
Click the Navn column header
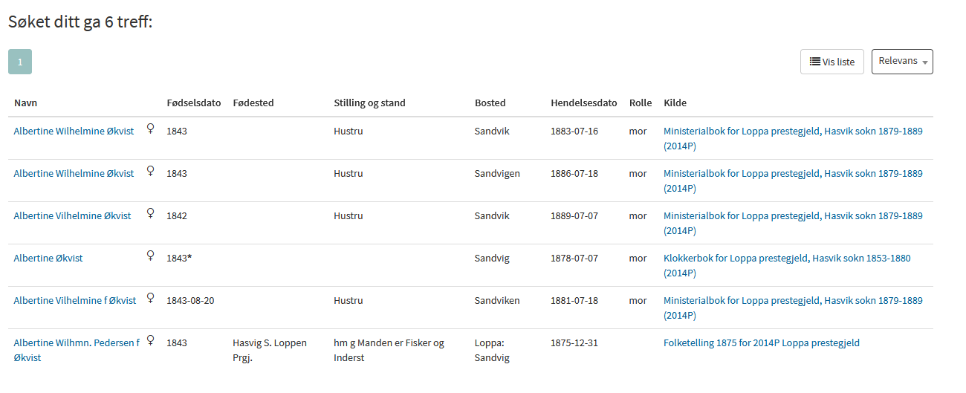coord(25,103)
